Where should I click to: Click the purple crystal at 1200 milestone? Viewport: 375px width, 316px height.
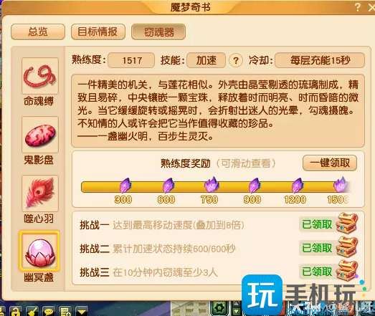tap(298, 186)
